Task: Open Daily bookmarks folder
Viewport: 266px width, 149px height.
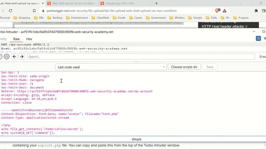Action: point(211,18)
